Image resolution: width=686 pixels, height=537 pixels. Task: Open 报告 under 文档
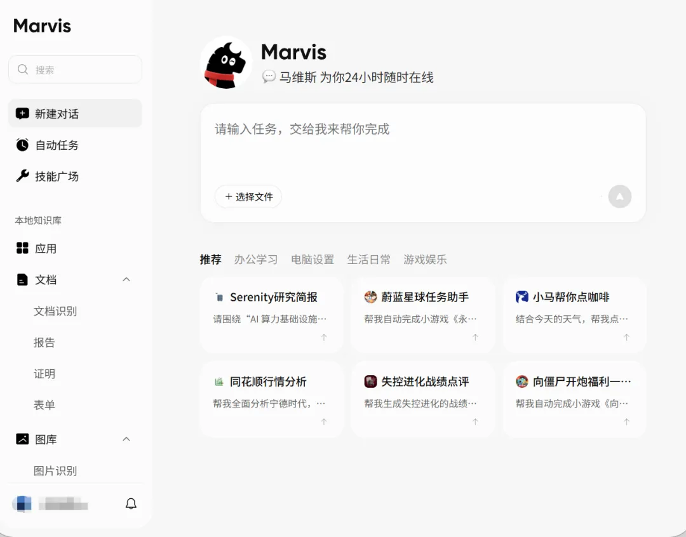[x=44, y=342]
